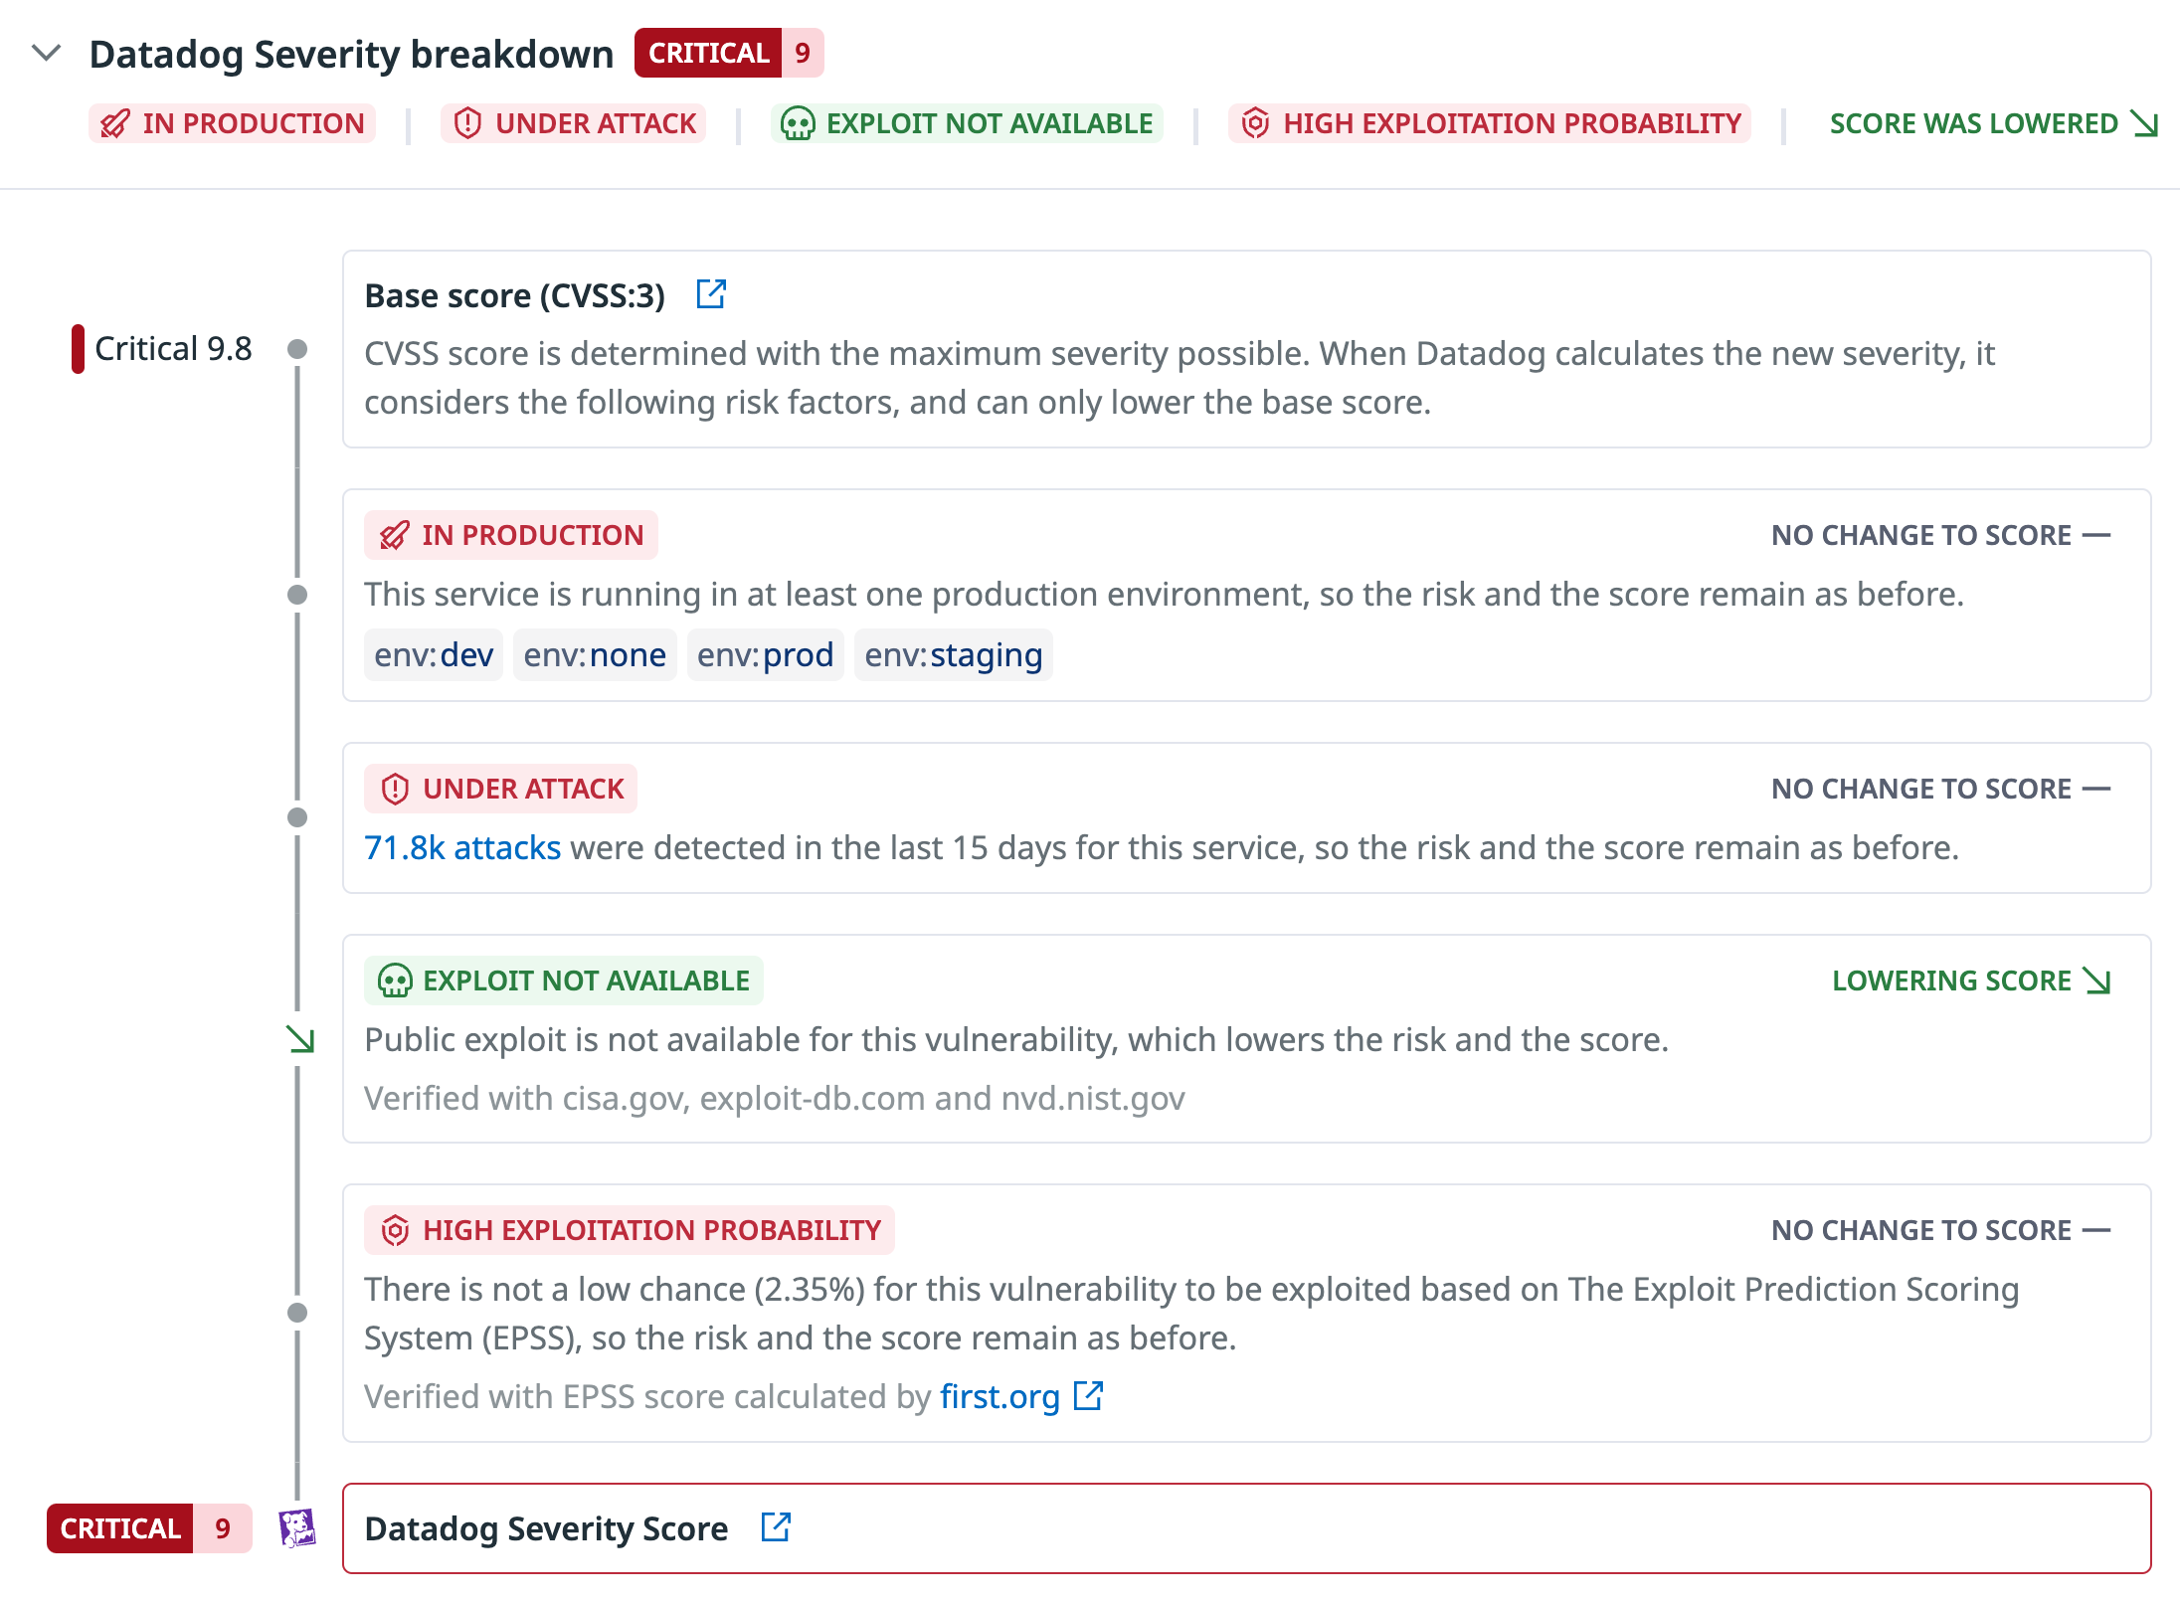Click the LOWERING SCORE label
Viewport: 2180px width, 1605px height.
(x=1952, y=981)
